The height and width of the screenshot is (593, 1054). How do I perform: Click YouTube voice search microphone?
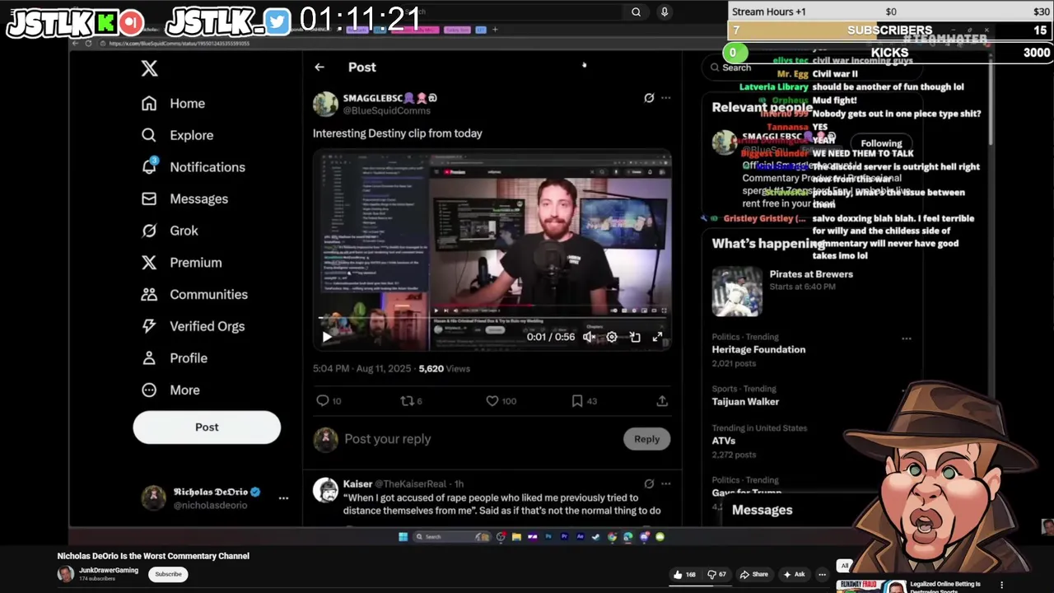click(x=665, y=12)
